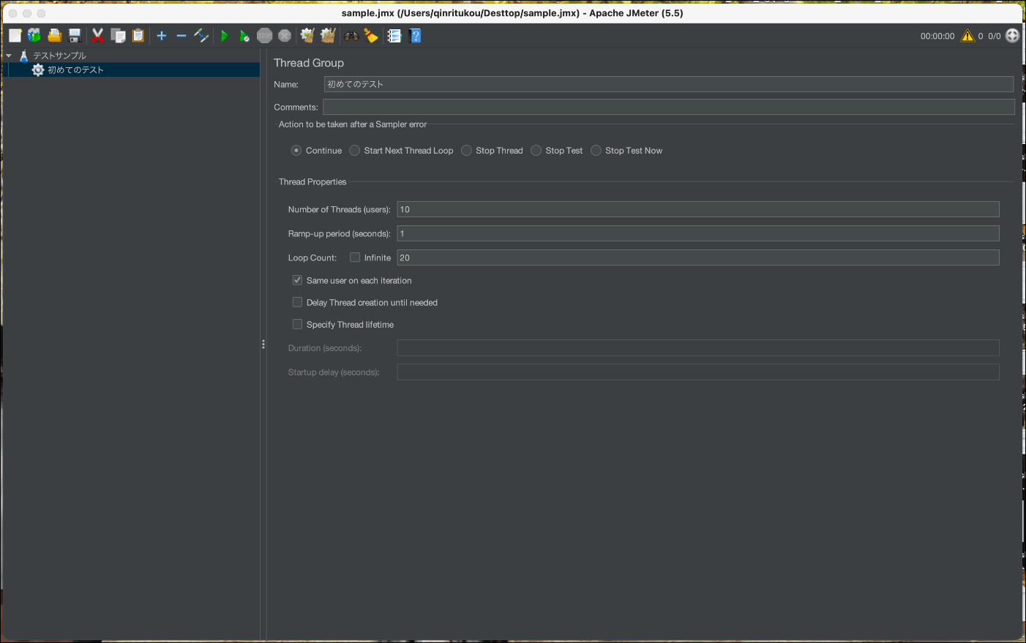Click the Cut scissors icon
1026x643 pixels.
tap(97, 36)
